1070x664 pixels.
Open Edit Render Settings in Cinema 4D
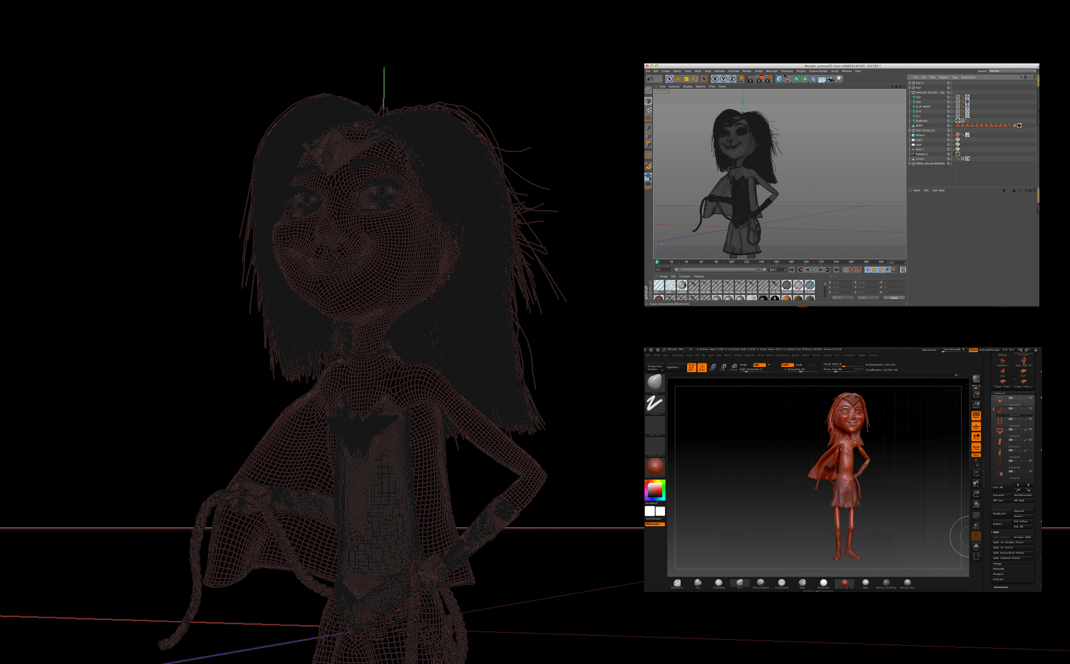pos(769,79)
